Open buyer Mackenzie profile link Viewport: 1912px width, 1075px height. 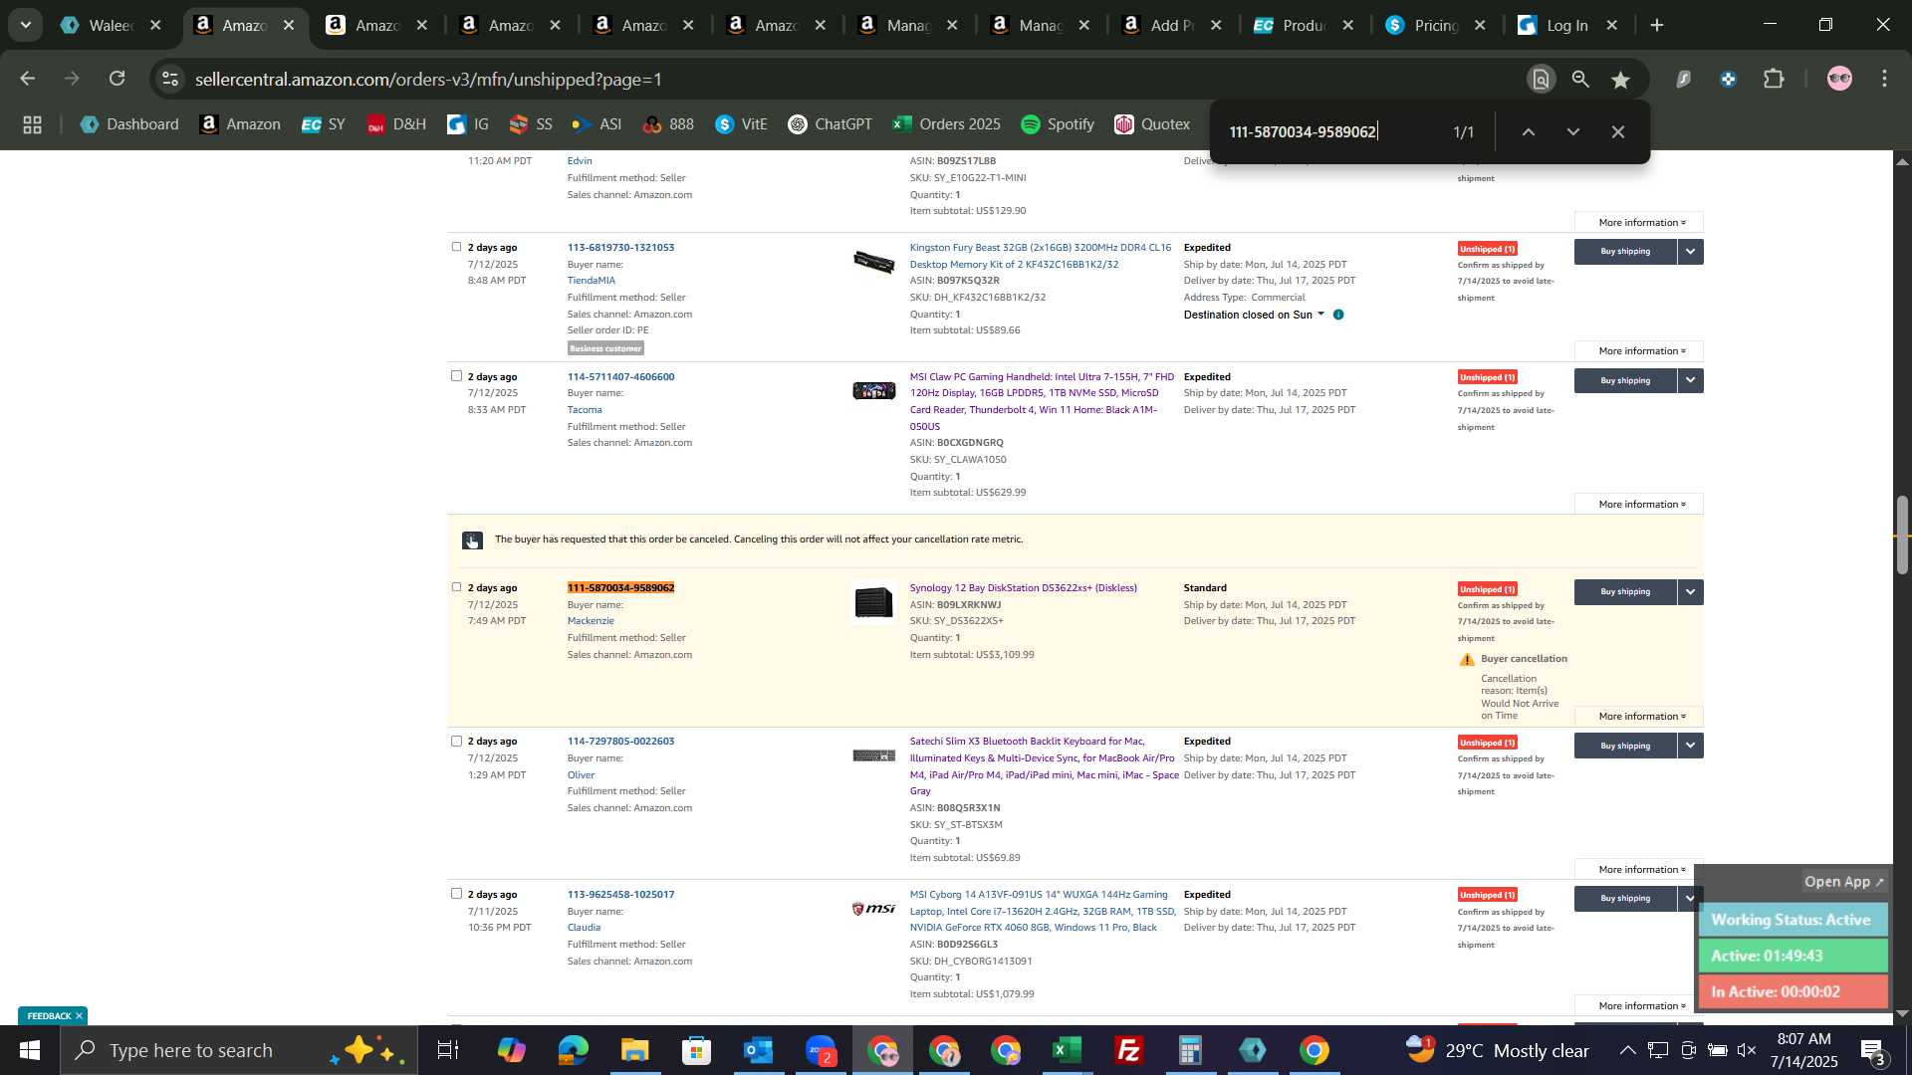[591, 621]
